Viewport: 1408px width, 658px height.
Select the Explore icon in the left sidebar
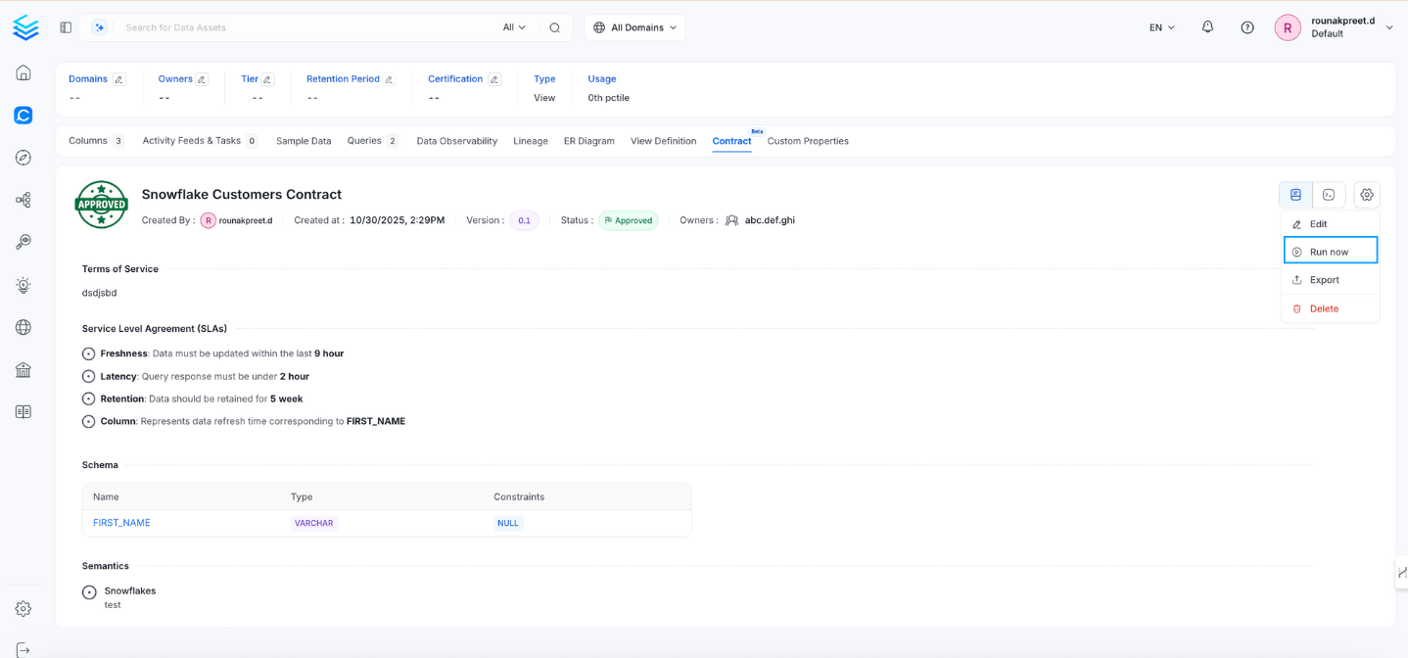(23, 157)
